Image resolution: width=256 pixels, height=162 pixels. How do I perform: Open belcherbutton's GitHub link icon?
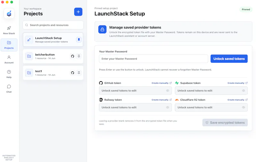coord(73,56)
